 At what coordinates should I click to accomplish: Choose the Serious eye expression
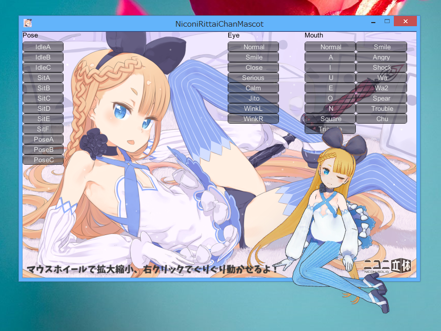(x=253, y=77)
